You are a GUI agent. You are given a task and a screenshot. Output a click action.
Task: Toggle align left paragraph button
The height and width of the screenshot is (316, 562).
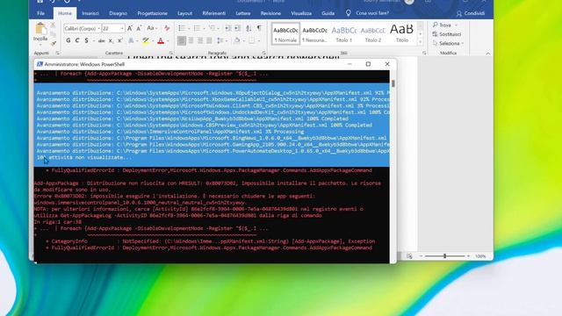click(182, 41)
